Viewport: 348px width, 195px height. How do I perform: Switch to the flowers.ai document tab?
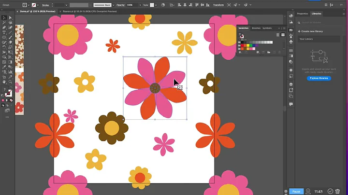pos(90,11)
